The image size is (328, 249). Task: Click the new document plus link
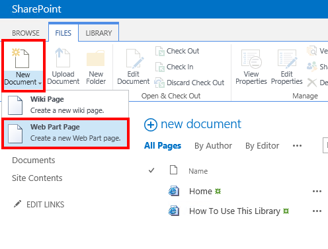pos(192,124)
